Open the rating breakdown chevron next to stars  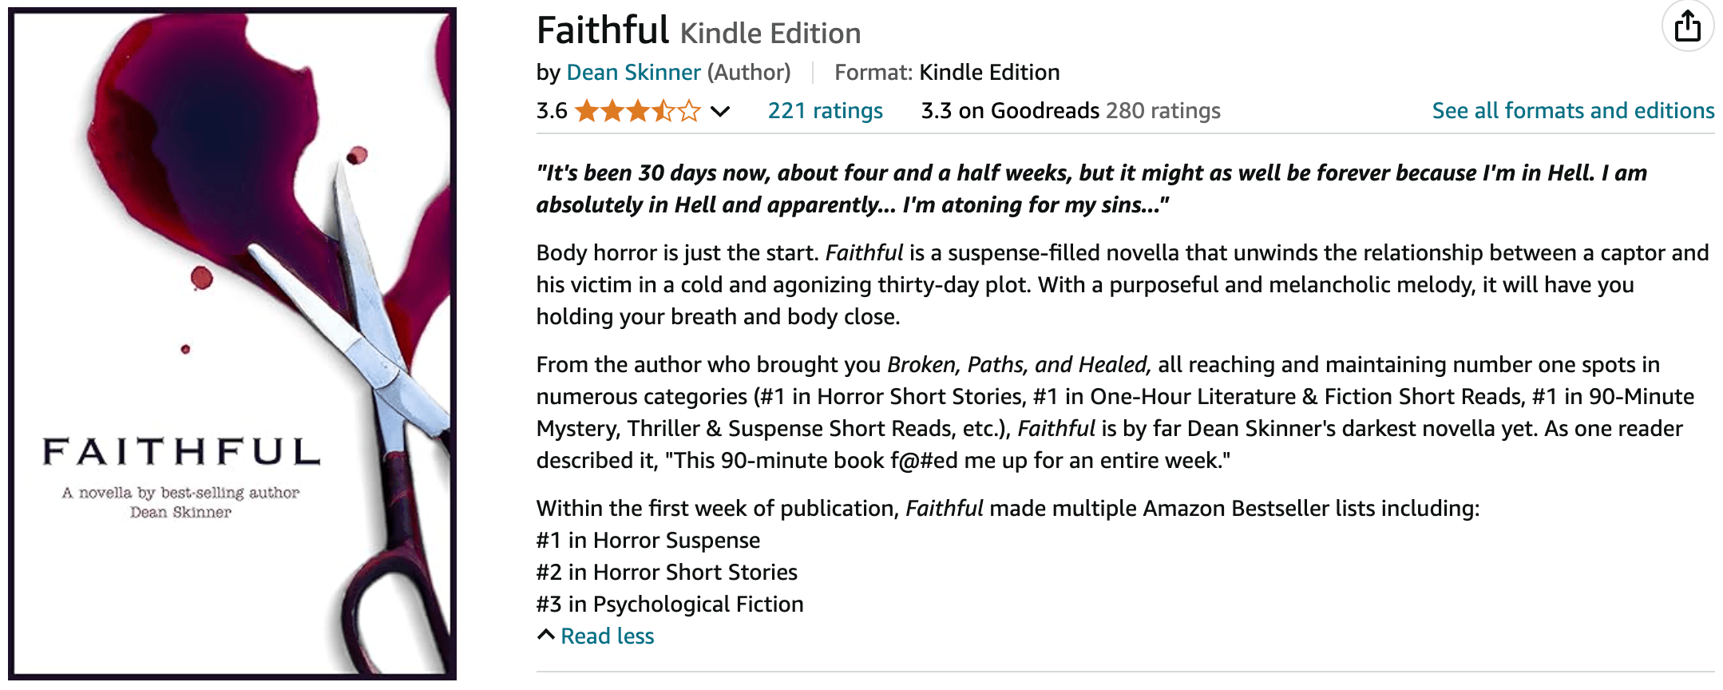coord(720,111)
